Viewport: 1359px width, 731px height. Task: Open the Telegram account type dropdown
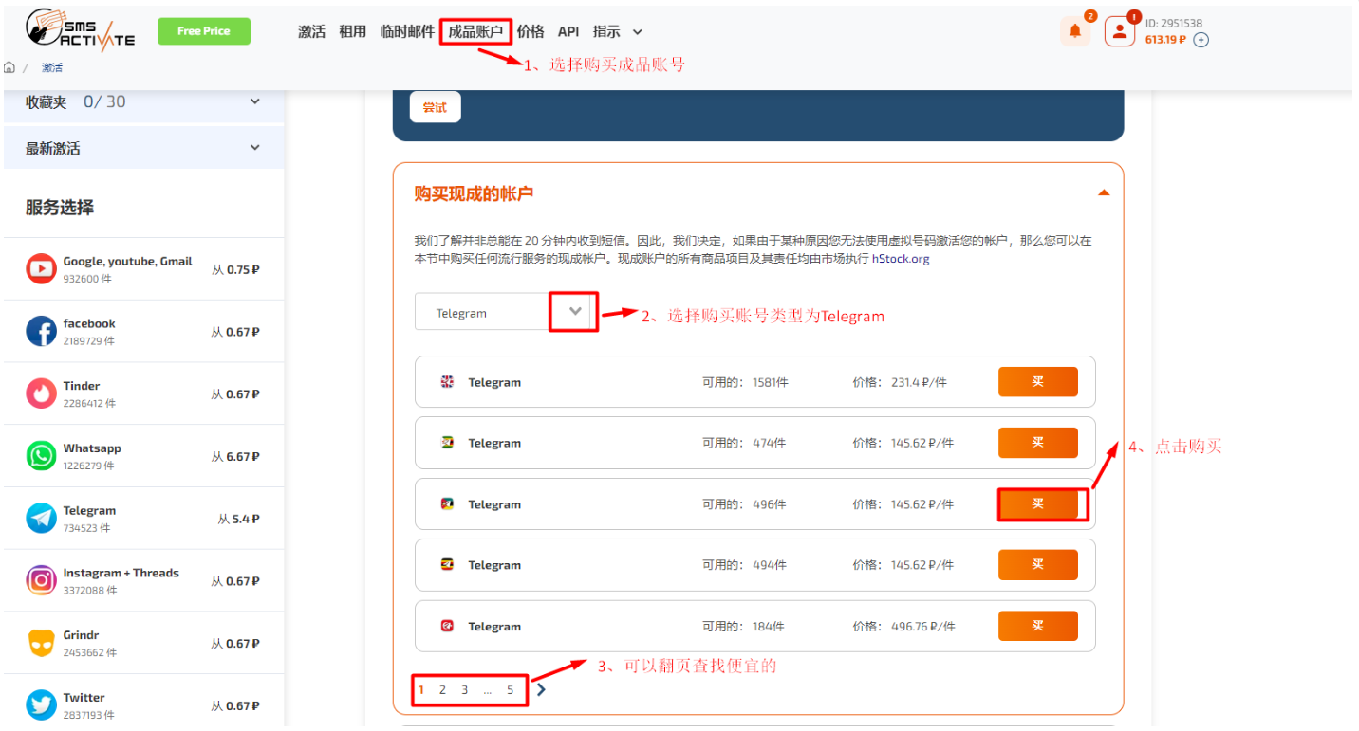click(x=575, y=312)
